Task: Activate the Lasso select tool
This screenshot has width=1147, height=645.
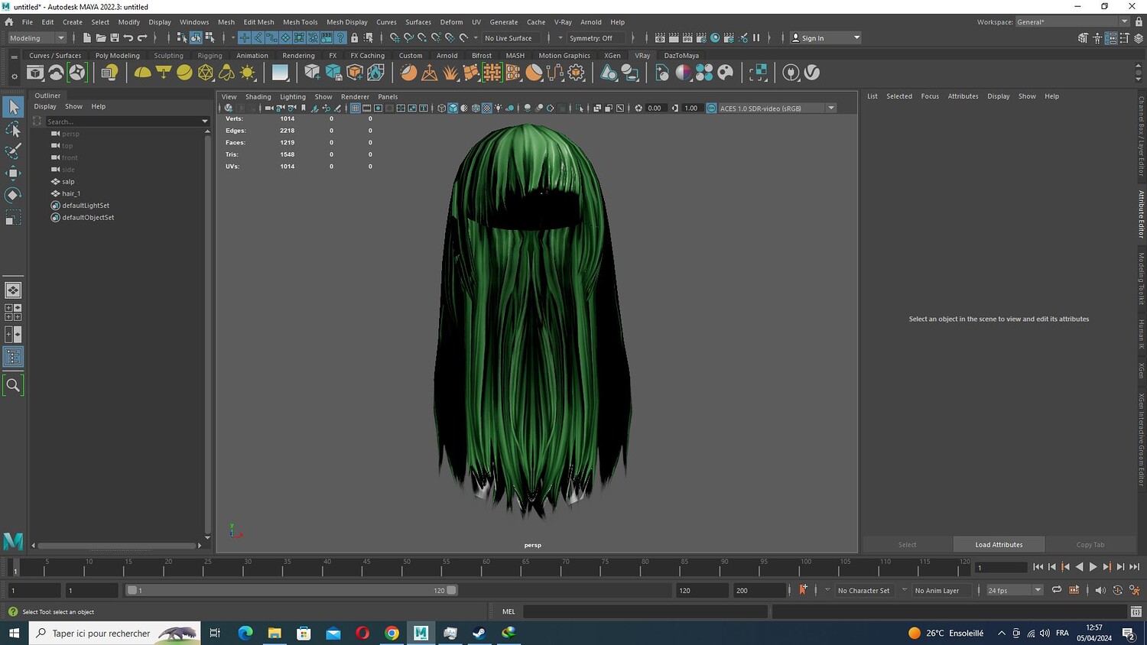Action: tap(13, 129)
